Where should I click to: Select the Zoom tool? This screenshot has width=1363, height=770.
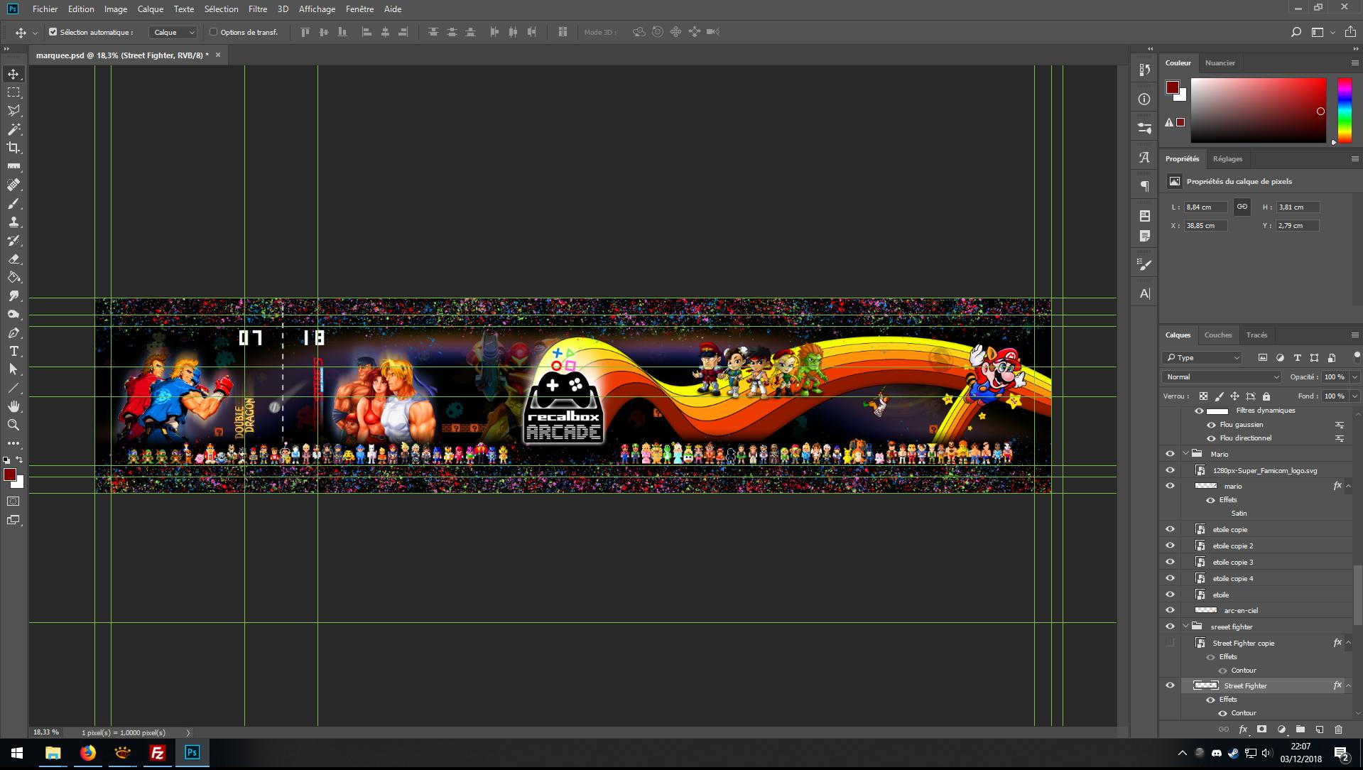pyautogui.click(x=13, y=425)
